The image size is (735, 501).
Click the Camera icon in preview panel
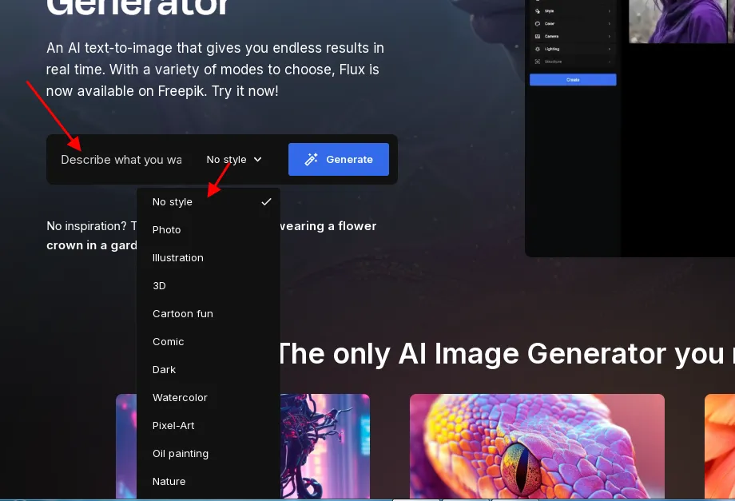pos(537,36)
